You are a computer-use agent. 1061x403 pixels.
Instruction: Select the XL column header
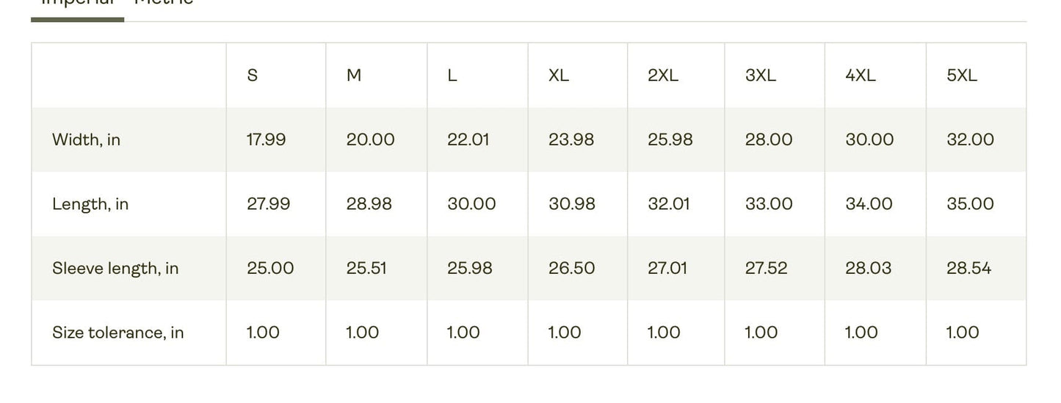pyautogui.click(x=559, y=76)
